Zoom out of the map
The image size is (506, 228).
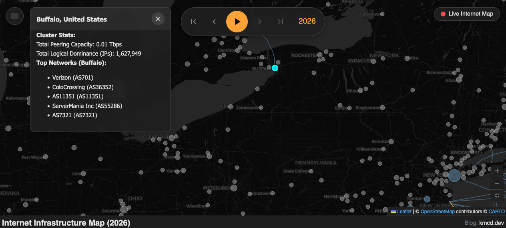(497, 183)
